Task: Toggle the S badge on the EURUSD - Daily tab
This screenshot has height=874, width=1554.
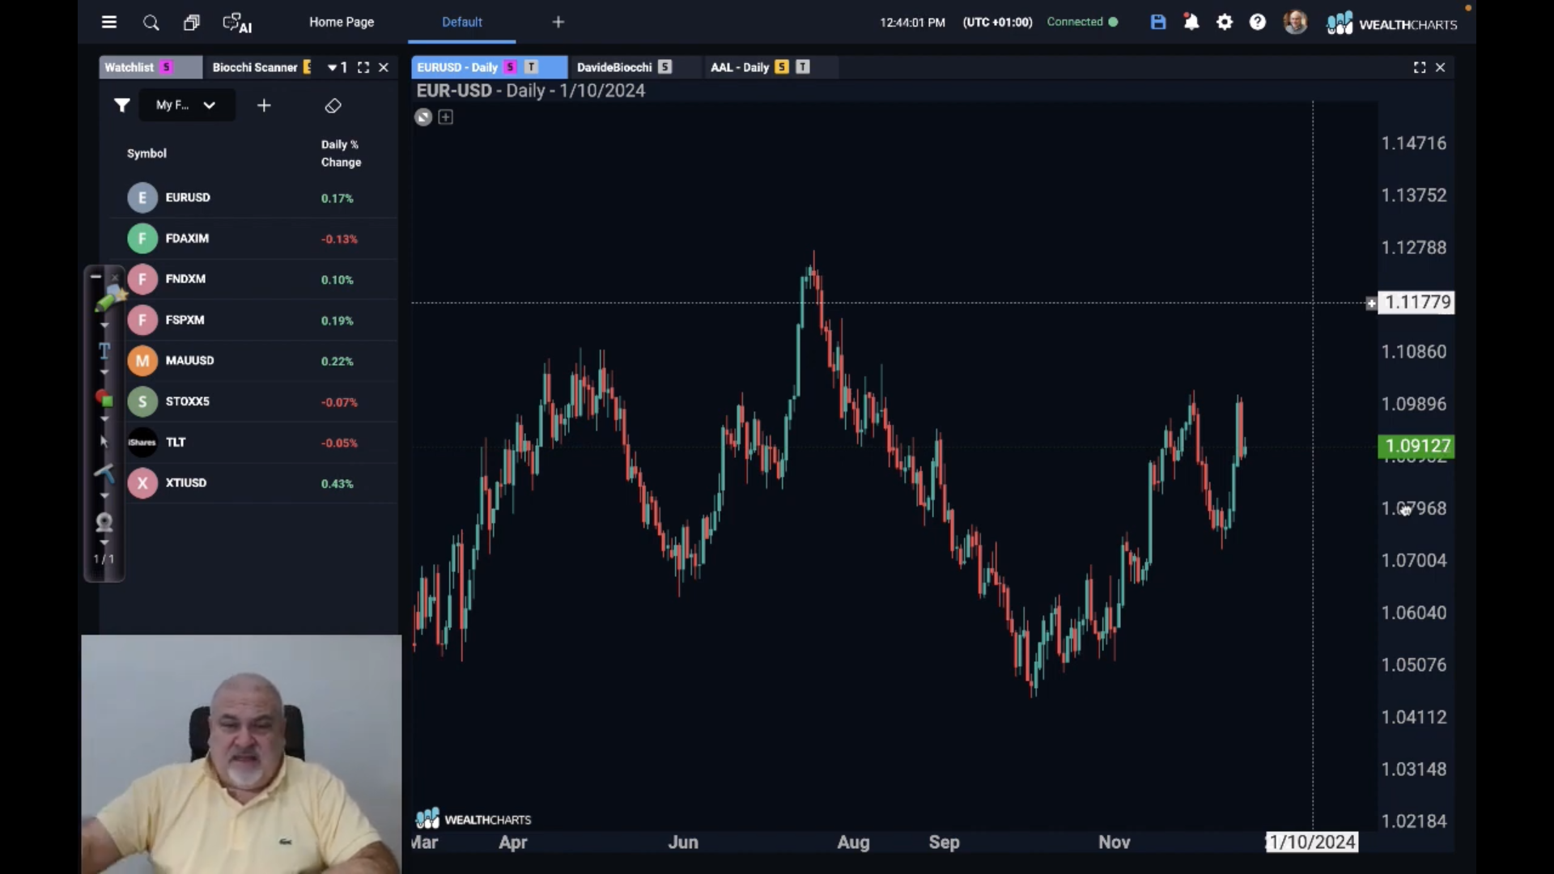Action: click(x=511, y=67)
